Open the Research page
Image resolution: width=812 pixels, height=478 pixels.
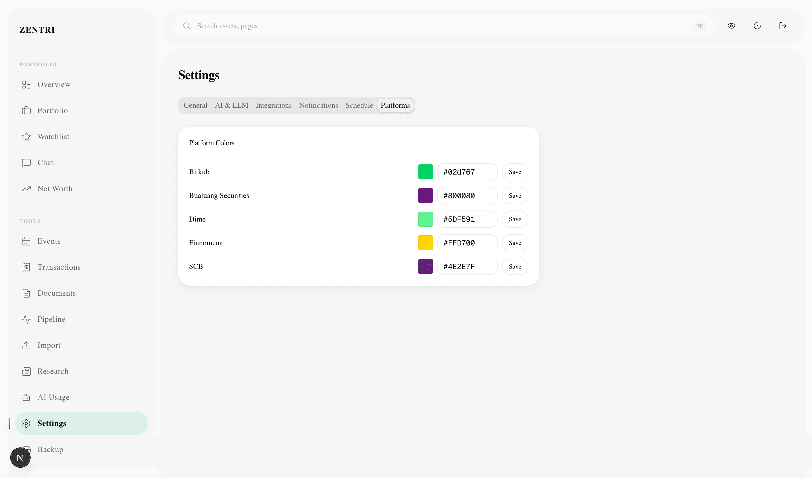[81, 372]
